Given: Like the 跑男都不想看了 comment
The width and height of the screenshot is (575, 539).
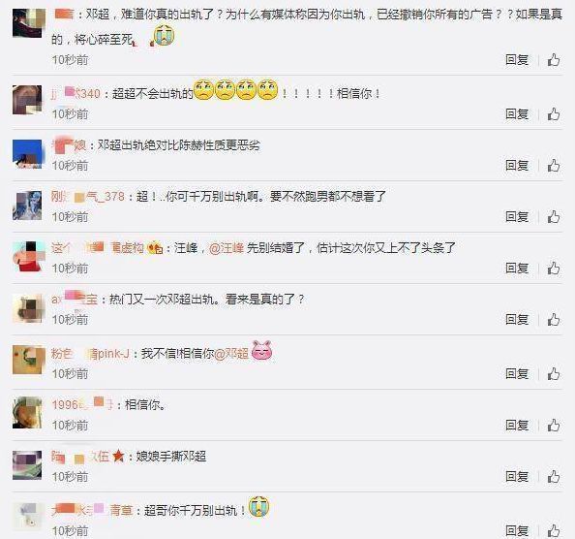Looking at the screenshot, I should tap(554, 216).
